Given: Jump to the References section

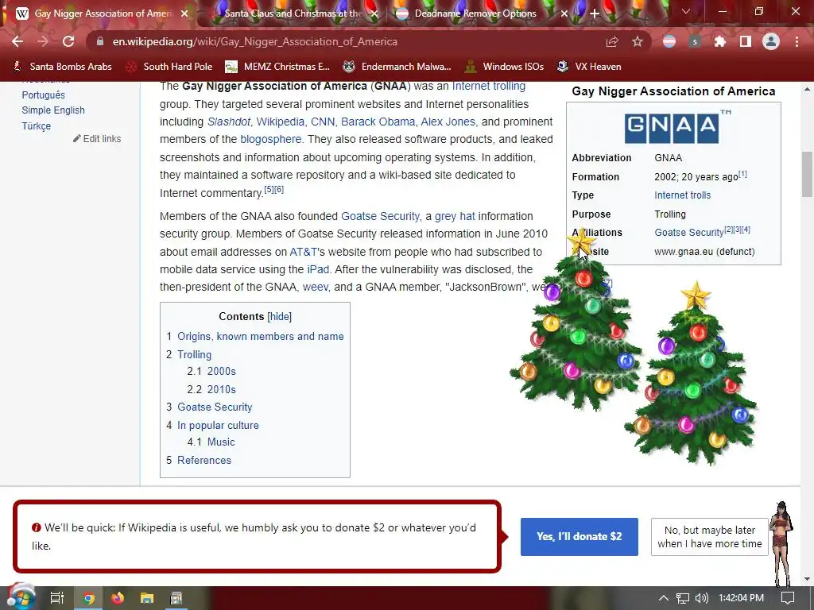Looking at the screenshot, I should pyautogui.click(x=204, y=460).
